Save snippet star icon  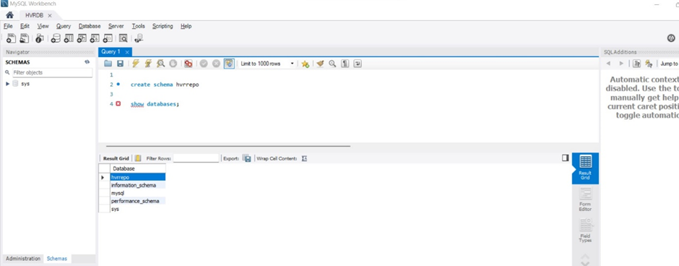point(306,64)
